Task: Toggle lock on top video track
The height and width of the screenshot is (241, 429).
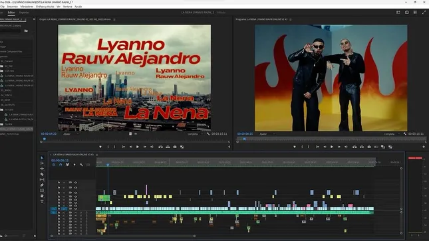Action: pos(59,183)
